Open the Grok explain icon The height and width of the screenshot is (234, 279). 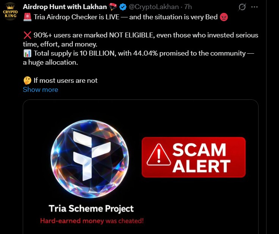241,7
